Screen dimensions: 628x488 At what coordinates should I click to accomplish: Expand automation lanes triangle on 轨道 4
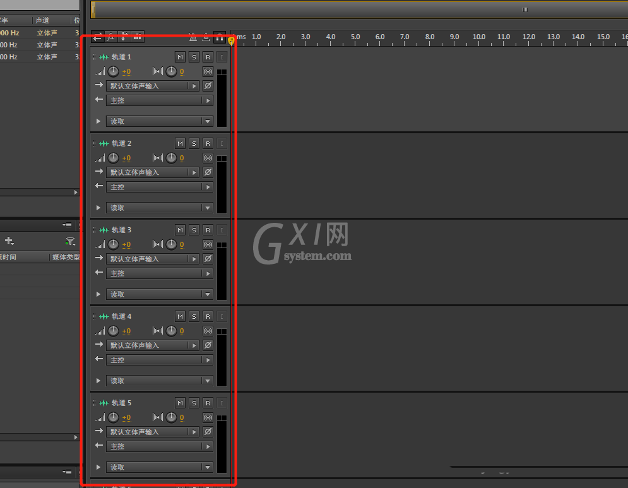(x=98, y=381)
